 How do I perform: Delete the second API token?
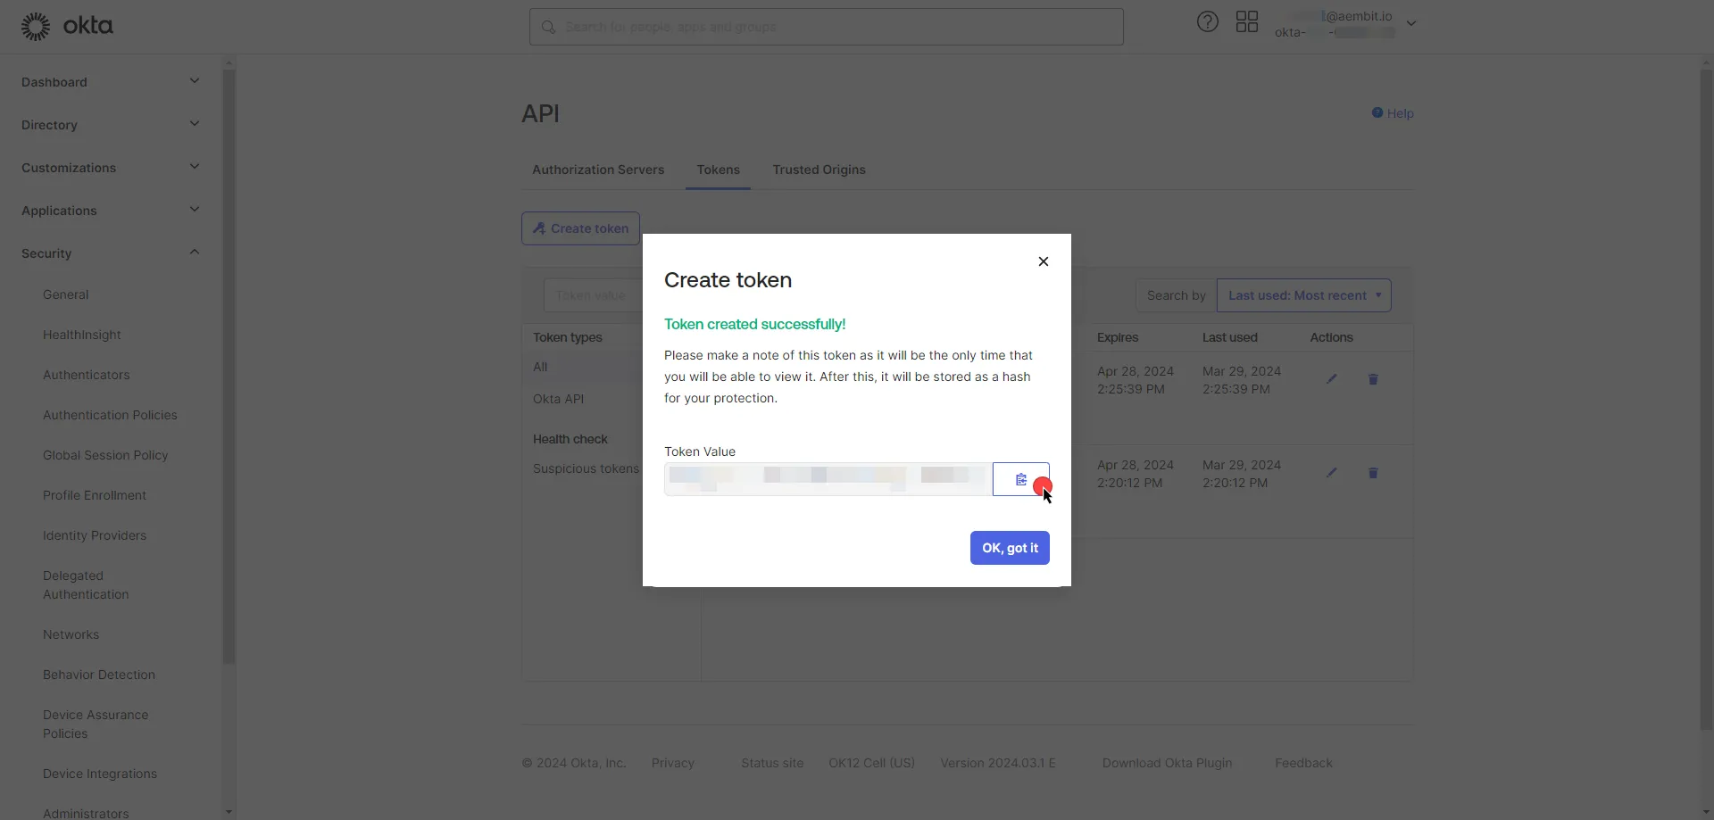[x=1374, y=473]
